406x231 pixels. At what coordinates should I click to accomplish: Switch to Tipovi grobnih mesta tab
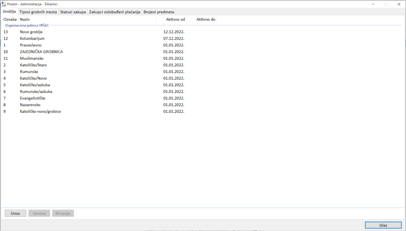coord(38,12)
